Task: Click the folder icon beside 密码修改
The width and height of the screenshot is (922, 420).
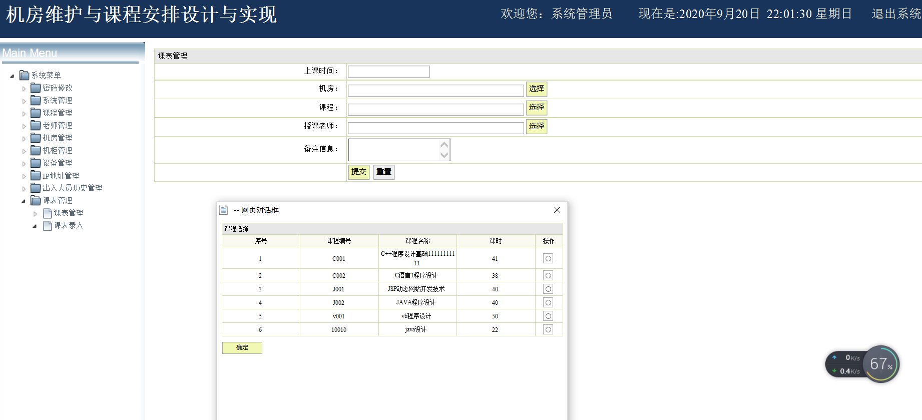Action: point(36,88)
